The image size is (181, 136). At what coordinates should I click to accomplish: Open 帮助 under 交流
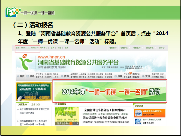162,77
